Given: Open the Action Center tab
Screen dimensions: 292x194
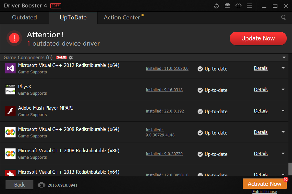Looking at the screenshot, I should point(122,18).
